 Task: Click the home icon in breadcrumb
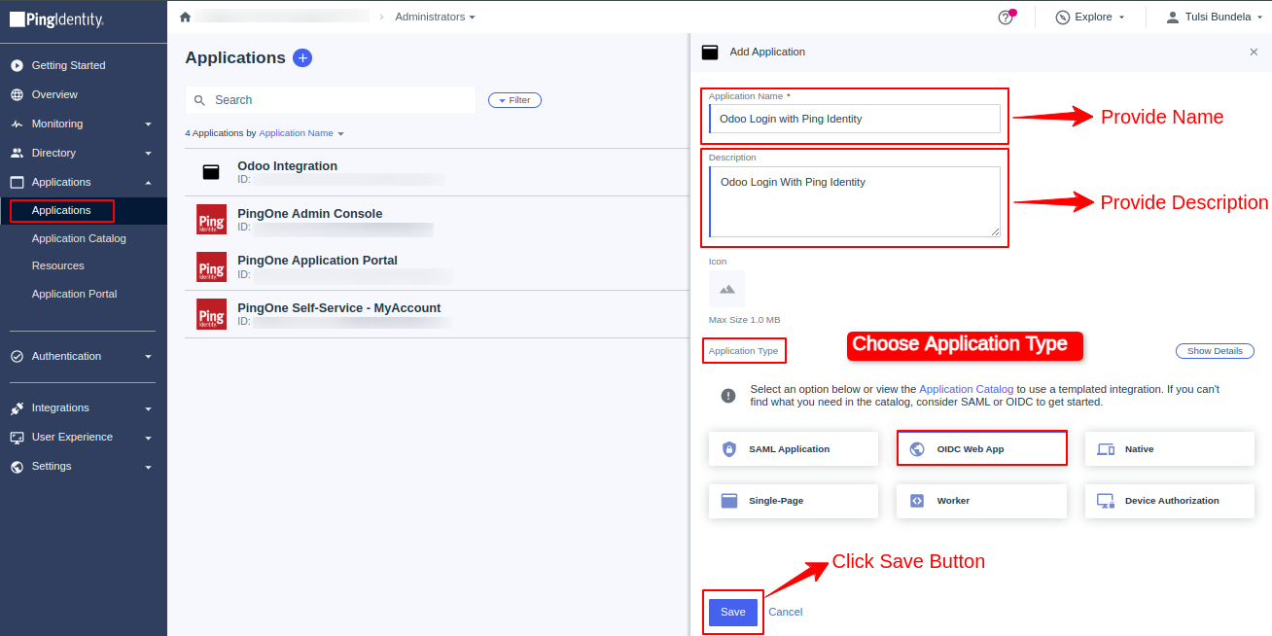click(x=186, y=17)
